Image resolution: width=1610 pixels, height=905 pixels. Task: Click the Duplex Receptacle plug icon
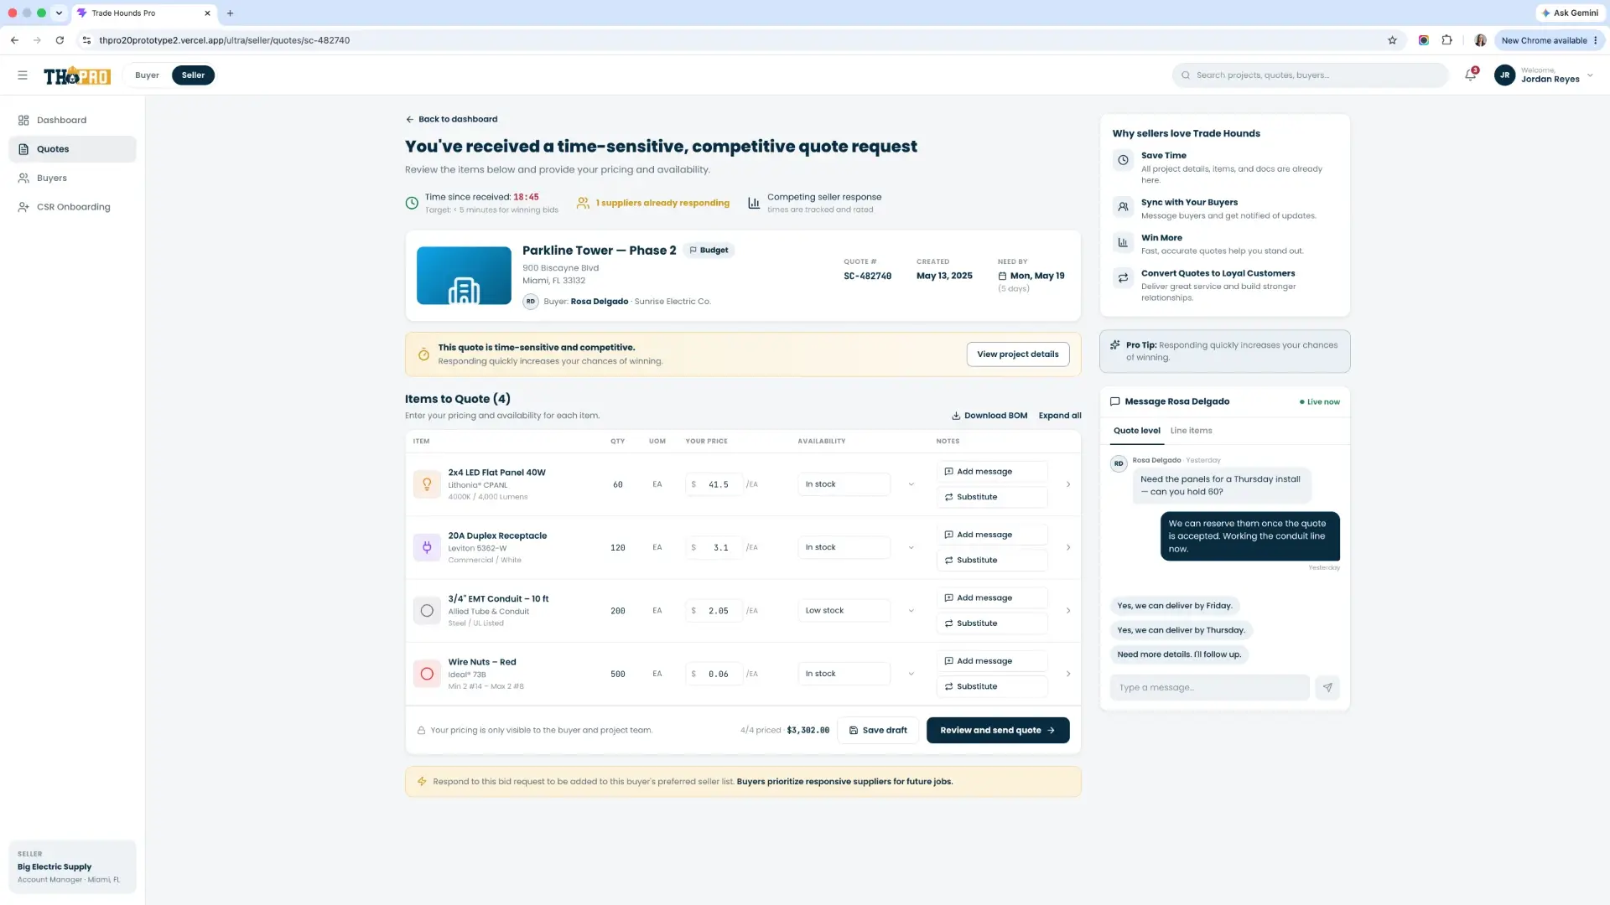(427, 547)
